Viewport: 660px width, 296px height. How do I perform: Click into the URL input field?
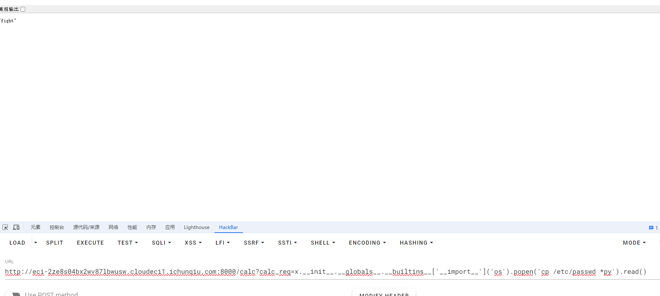tap(328, 272)
